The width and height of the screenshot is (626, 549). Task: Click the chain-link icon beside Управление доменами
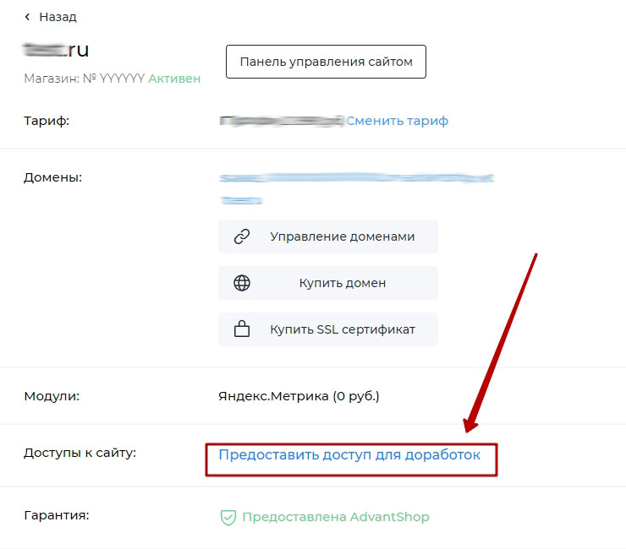tap(242, 236)
